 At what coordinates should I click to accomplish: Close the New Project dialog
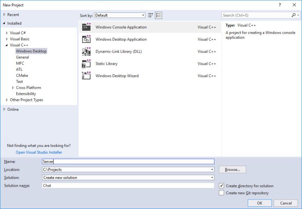(294, 5)
